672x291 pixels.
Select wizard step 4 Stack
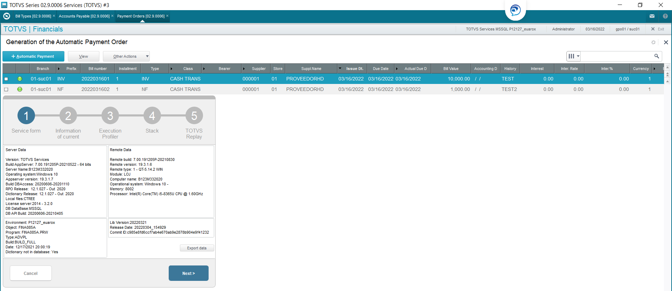[152, 116]
